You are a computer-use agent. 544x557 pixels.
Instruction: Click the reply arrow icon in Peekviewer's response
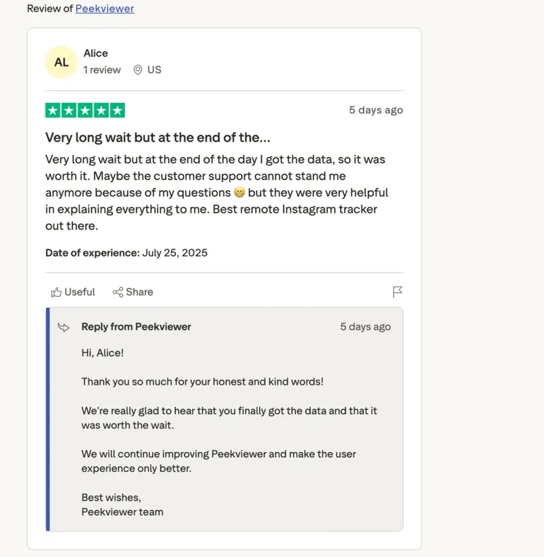(x=63, y=327)
